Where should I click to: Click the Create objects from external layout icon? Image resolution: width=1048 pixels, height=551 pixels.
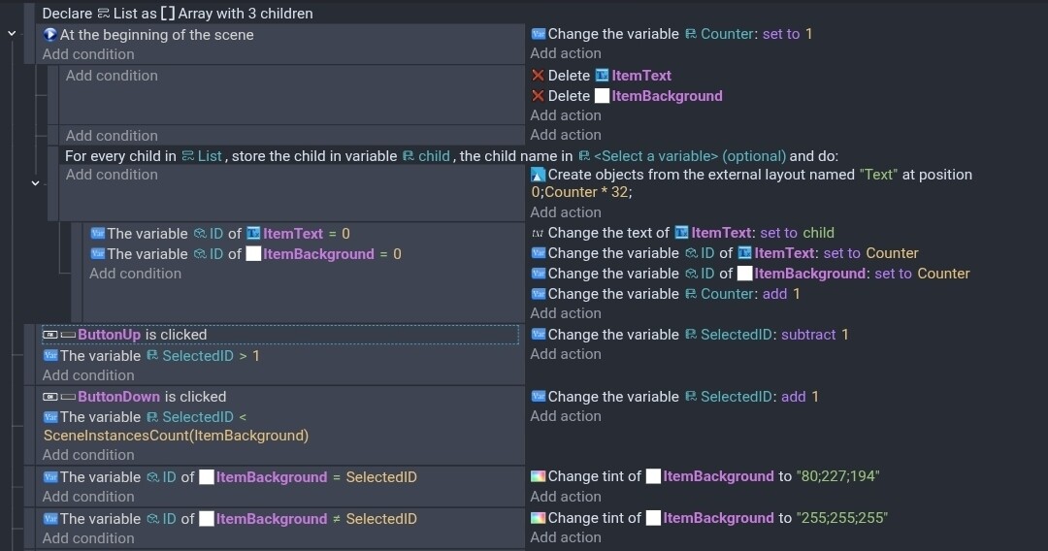(x=539, y=176)
